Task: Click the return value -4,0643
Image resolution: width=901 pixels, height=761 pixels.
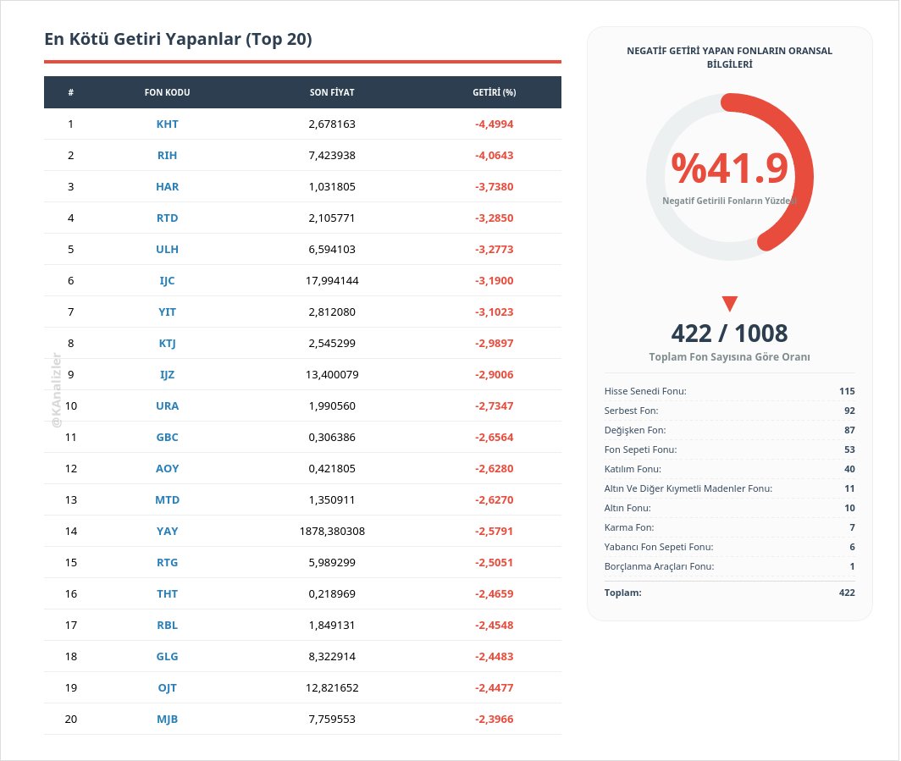Action: (495, 156)
